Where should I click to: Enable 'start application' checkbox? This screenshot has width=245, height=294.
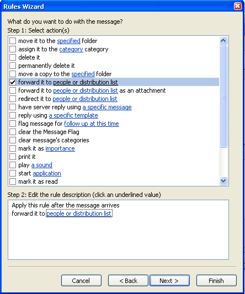point(13,173)
